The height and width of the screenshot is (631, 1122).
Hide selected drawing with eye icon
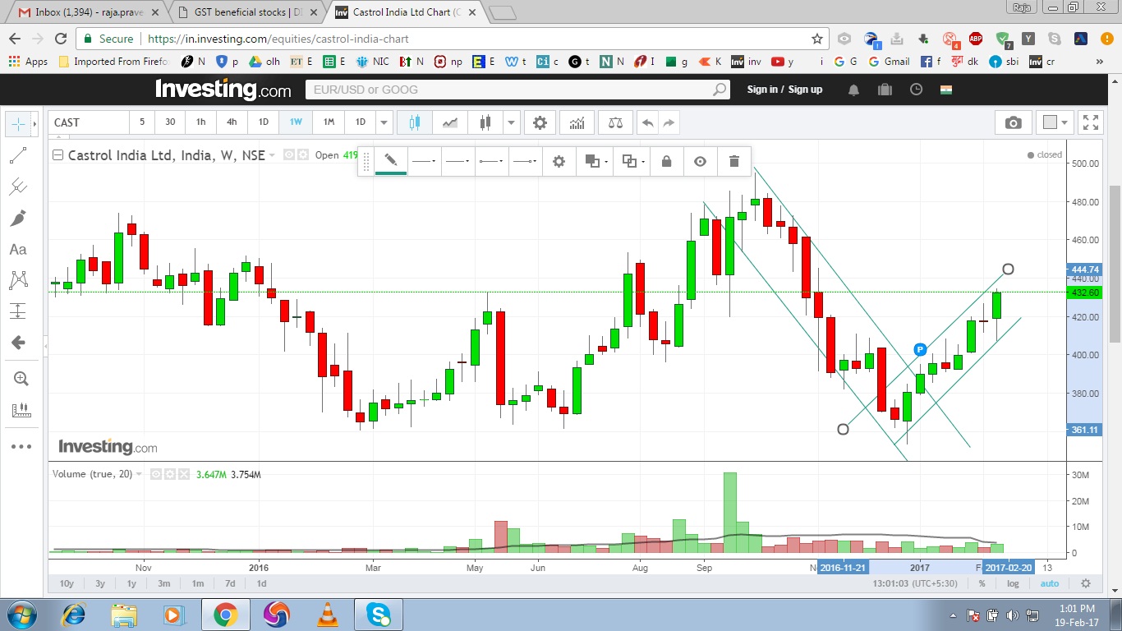[x=700, y=161]
